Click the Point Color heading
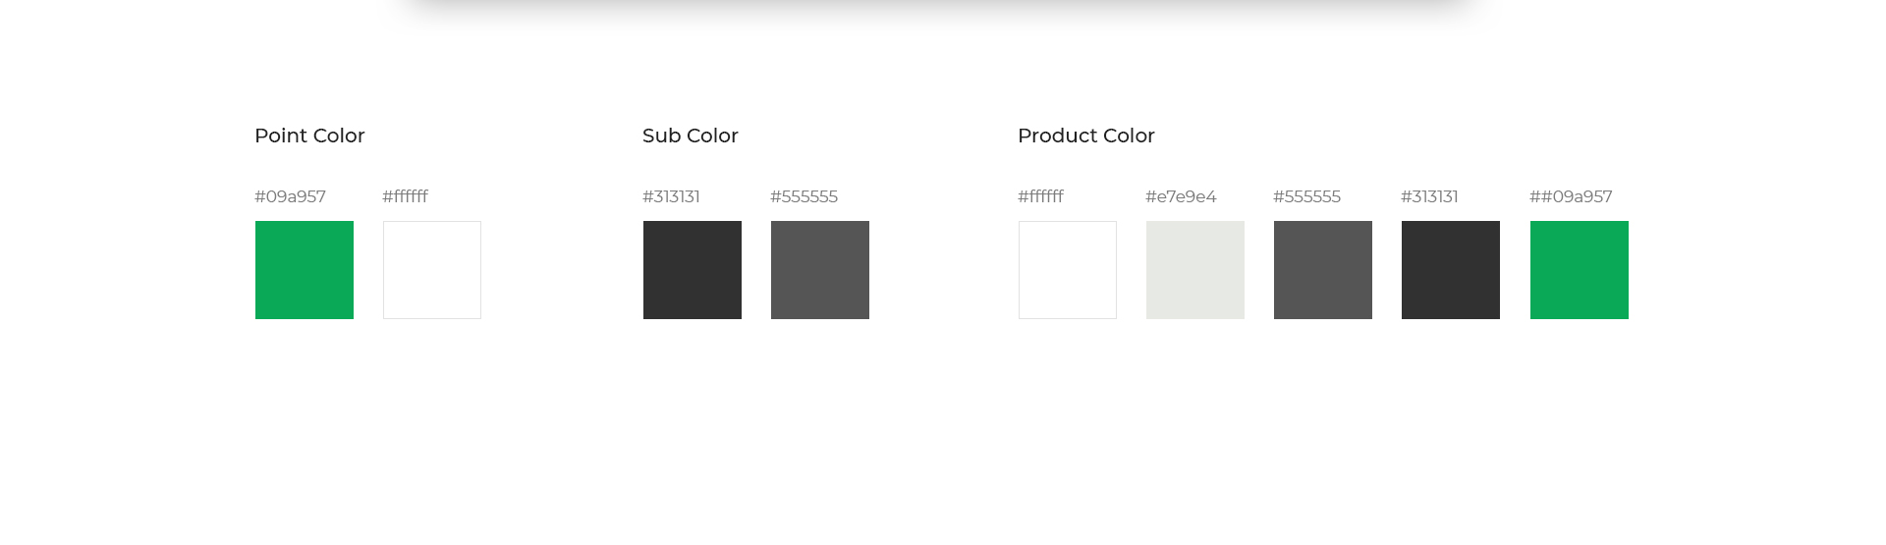Viewport: 1886px width, 545px height. 309,136
